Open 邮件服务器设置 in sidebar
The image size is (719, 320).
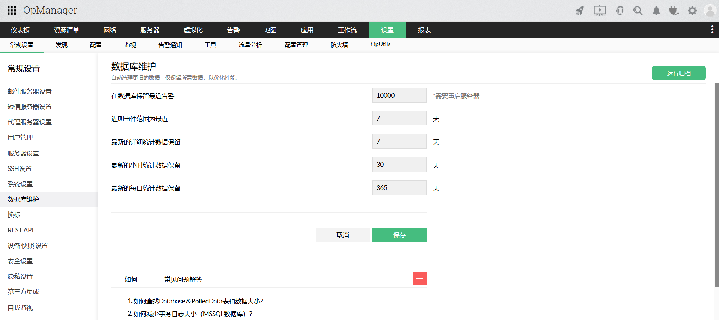(x=30, y=91)
